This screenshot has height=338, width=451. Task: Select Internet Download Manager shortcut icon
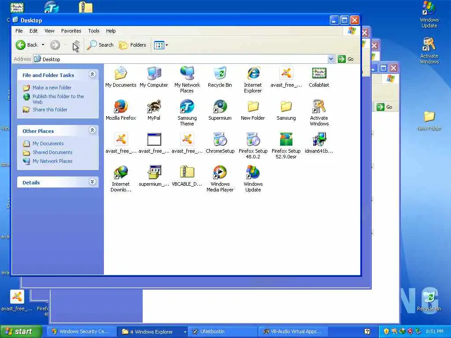[x=121, y=179]
